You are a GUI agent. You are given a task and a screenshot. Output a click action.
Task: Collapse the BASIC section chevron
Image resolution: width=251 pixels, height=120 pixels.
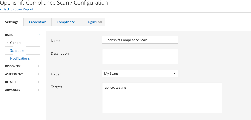click(x=39, y=35)
